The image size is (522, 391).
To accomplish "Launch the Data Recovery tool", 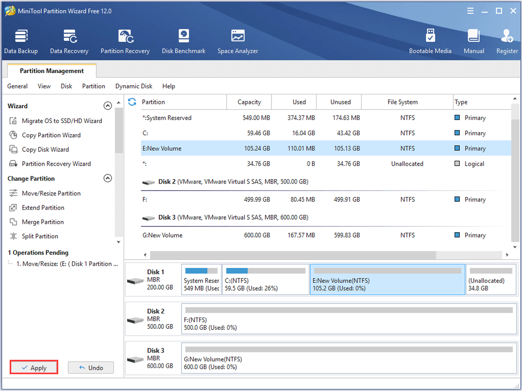I will click(69, 42).
